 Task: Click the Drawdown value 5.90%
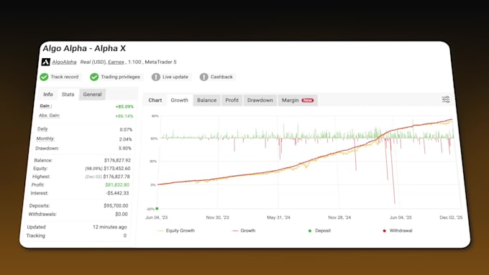[x=124, y=148]
